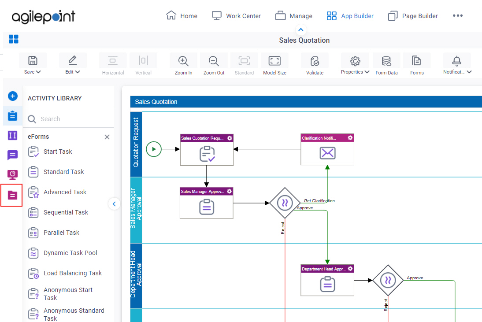This screenshot has height=322, width=482.
Task: Close the eForms activity group
Action: tap(107, 137)
